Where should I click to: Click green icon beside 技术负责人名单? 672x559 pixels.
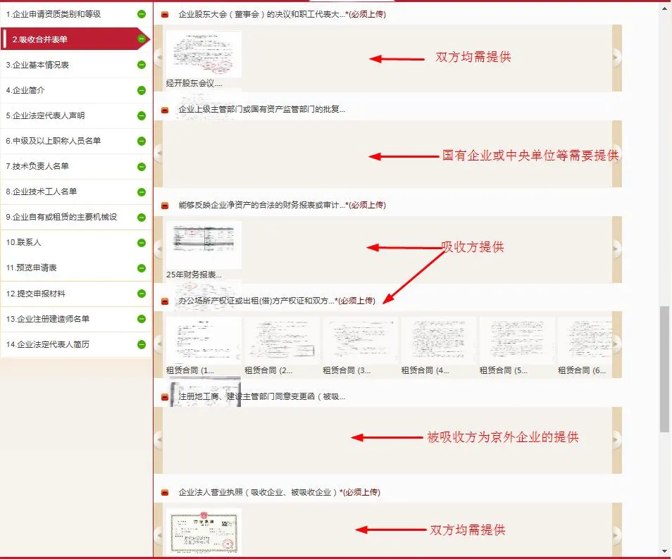[x=142, y=166]
